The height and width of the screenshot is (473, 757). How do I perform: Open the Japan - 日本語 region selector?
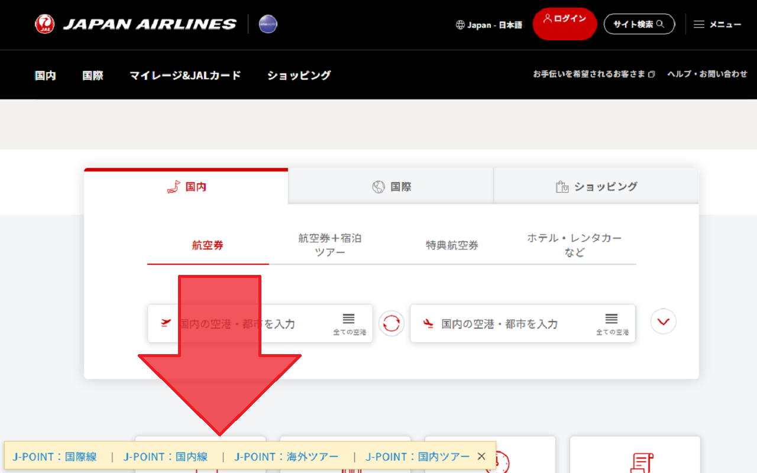click(x=489, y=25)
